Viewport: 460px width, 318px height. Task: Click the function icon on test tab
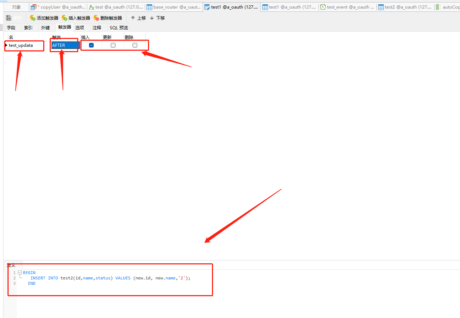tap(91, 7)
